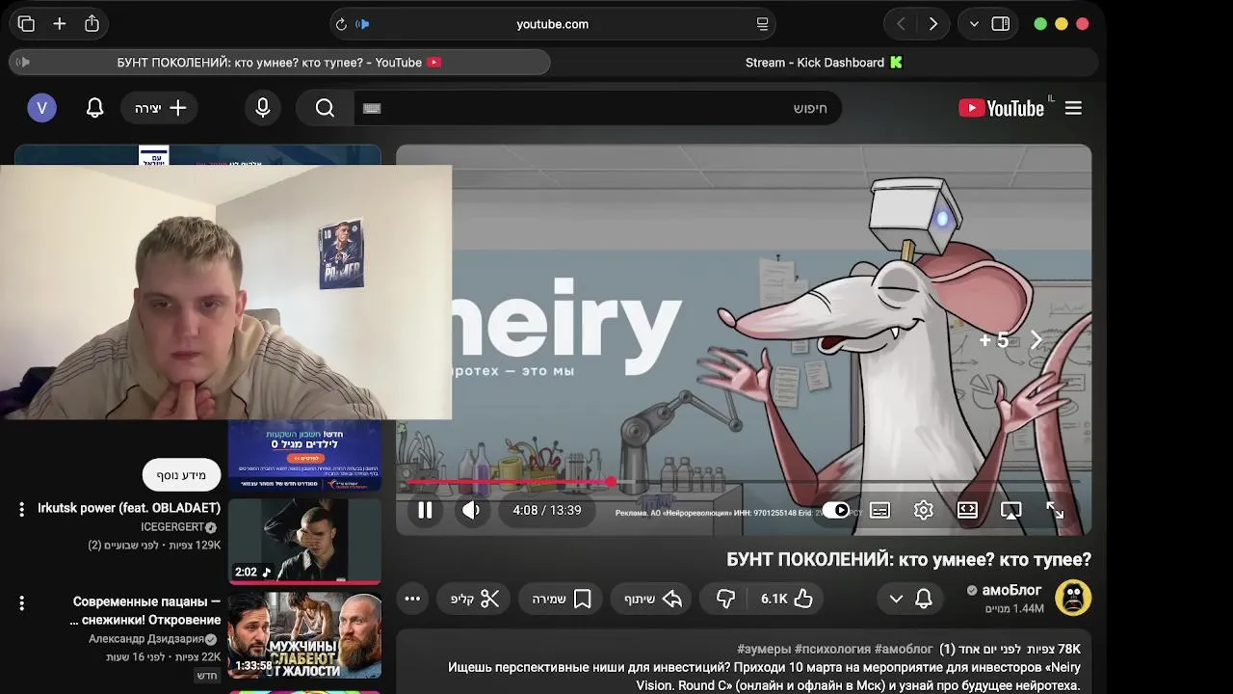Click the browser address bar youtube.com
1233x694 pixels.
[x=552, y=24]
